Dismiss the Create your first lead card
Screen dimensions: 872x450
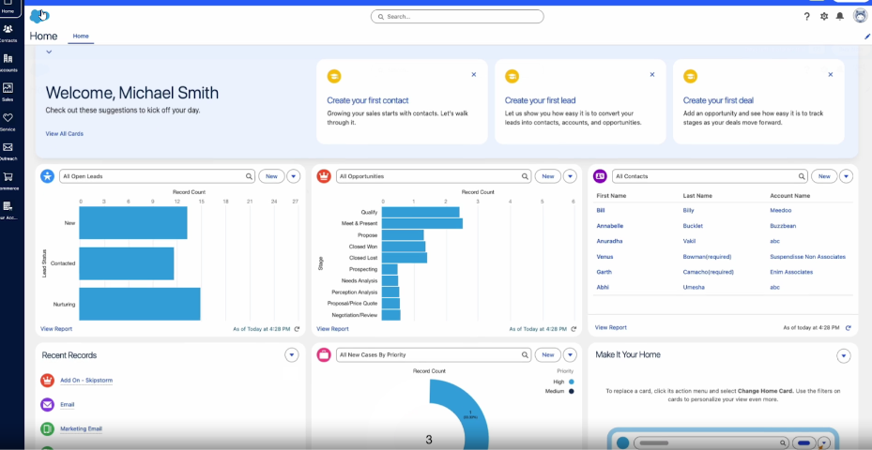(651, 74)
